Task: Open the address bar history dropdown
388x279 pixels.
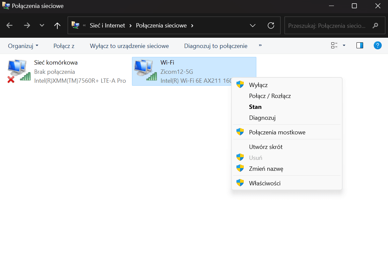Action: coord(253,25)
